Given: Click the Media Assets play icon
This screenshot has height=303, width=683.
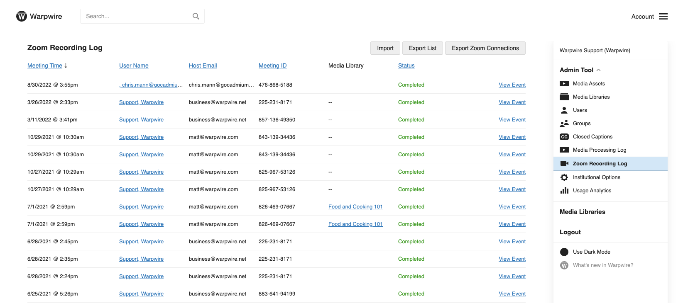Looking at the screenshot, I should (x=564, y=83).
